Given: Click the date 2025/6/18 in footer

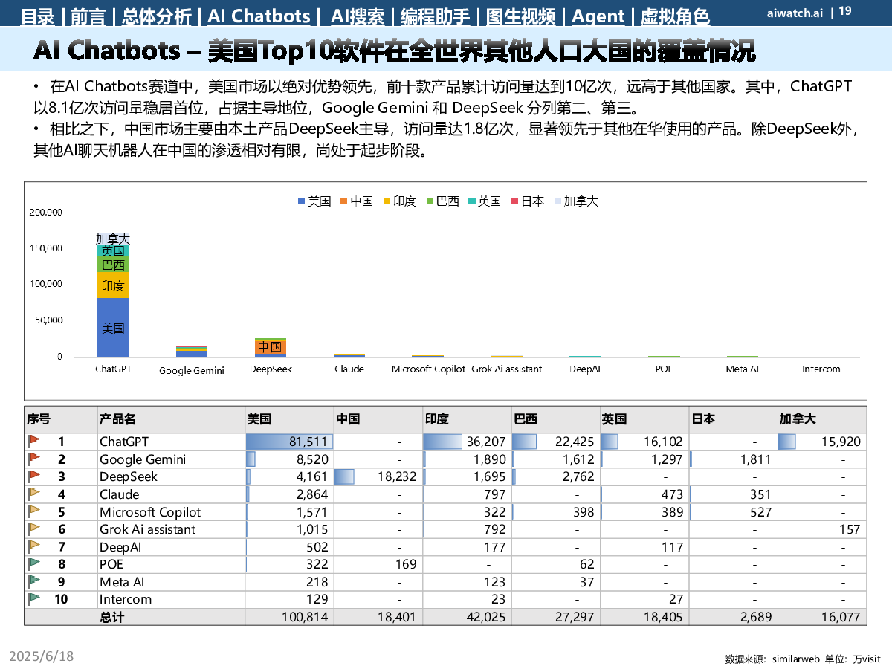Looking at the screenshot, I should click(41, 656).
